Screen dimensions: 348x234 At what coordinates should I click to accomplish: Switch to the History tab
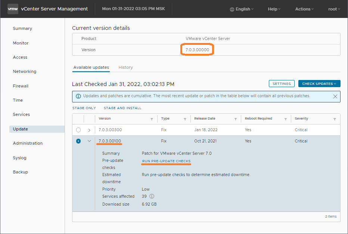125,67
